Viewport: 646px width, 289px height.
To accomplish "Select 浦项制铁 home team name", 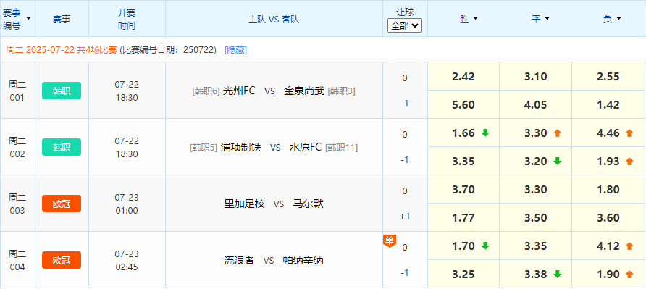I will tap(240, 147).
